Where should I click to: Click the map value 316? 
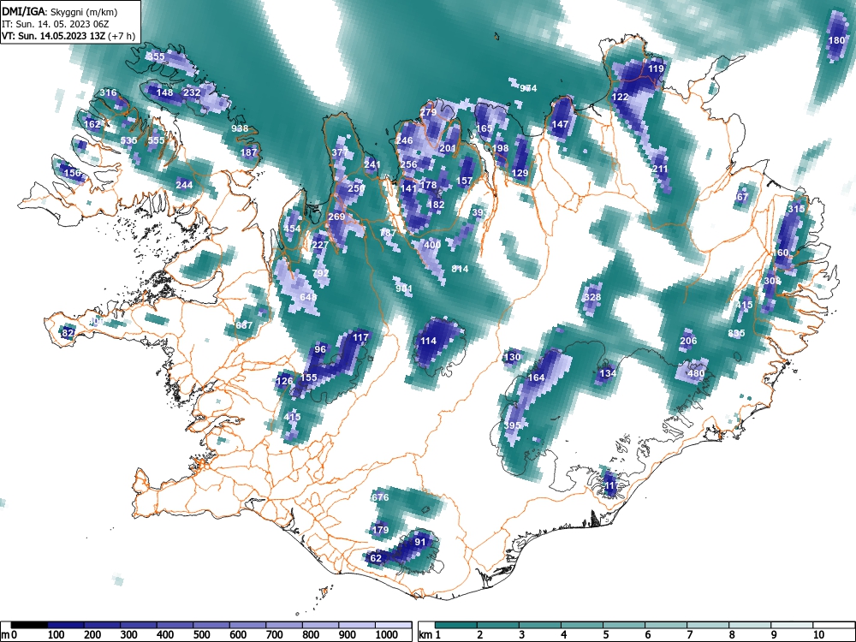[x=108, y=92]
